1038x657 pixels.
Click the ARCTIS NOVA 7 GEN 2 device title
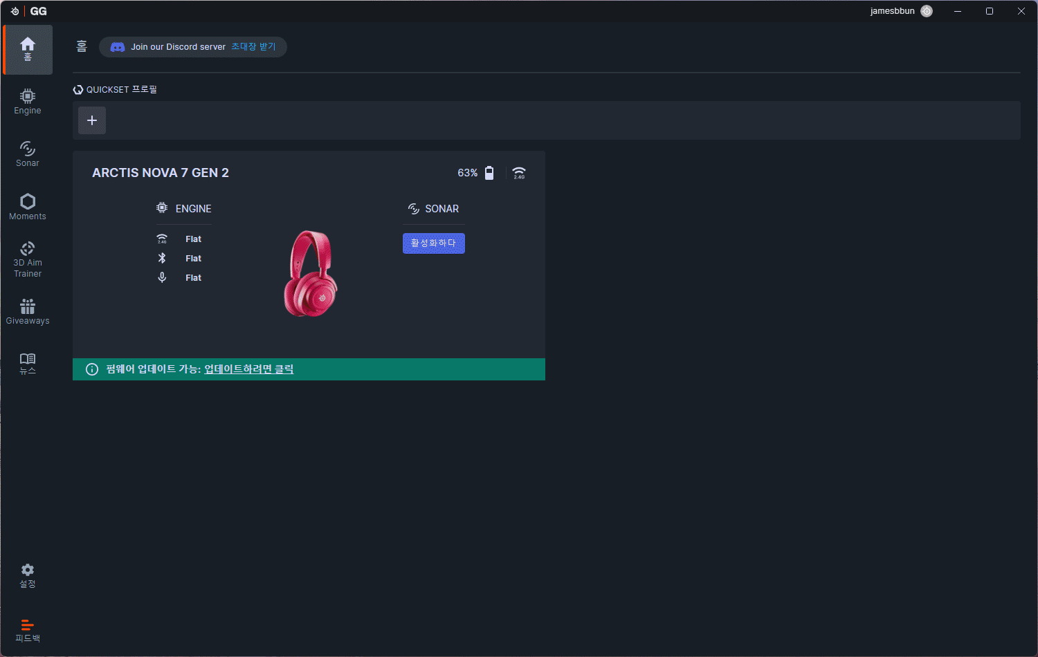point(161,173)
